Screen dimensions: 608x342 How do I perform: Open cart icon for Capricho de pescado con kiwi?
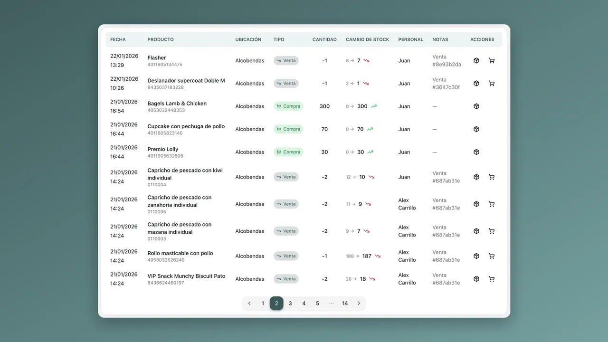pyautogui.click(x=492, y=177)
